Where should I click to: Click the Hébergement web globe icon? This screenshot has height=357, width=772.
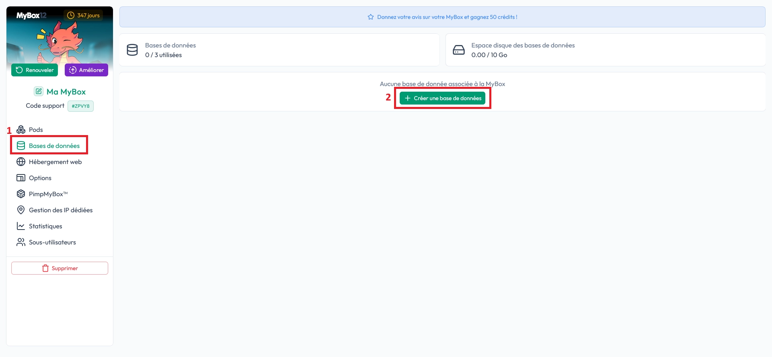pyautogui.click(x=21, y=162)
